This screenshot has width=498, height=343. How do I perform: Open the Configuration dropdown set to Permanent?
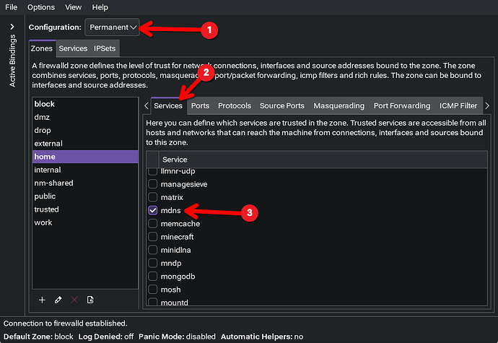pyautogui.click(x=113, y=27)
